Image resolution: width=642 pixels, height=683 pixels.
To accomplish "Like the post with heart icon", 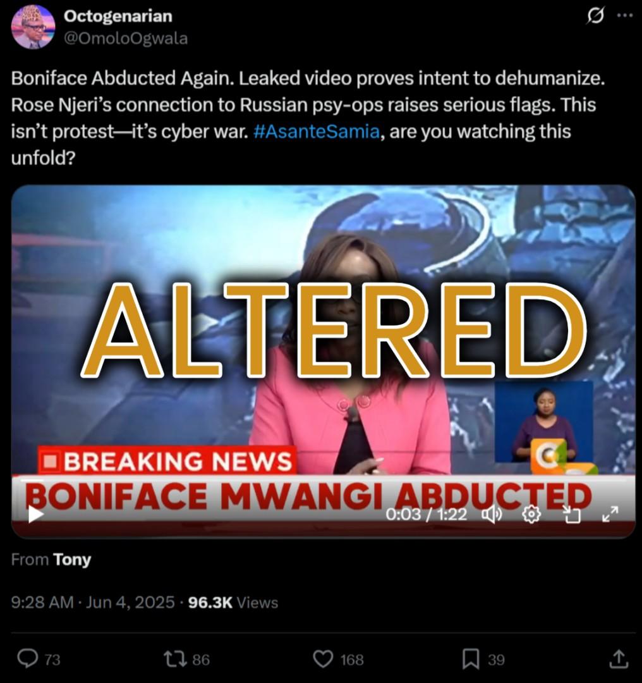I will (324, 658).
